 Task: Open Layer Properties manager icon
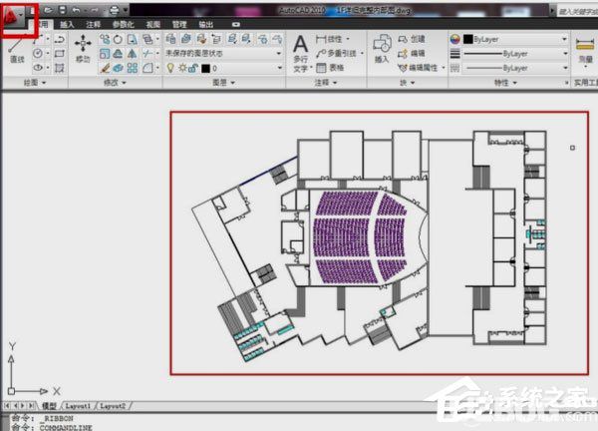[170, 39]
